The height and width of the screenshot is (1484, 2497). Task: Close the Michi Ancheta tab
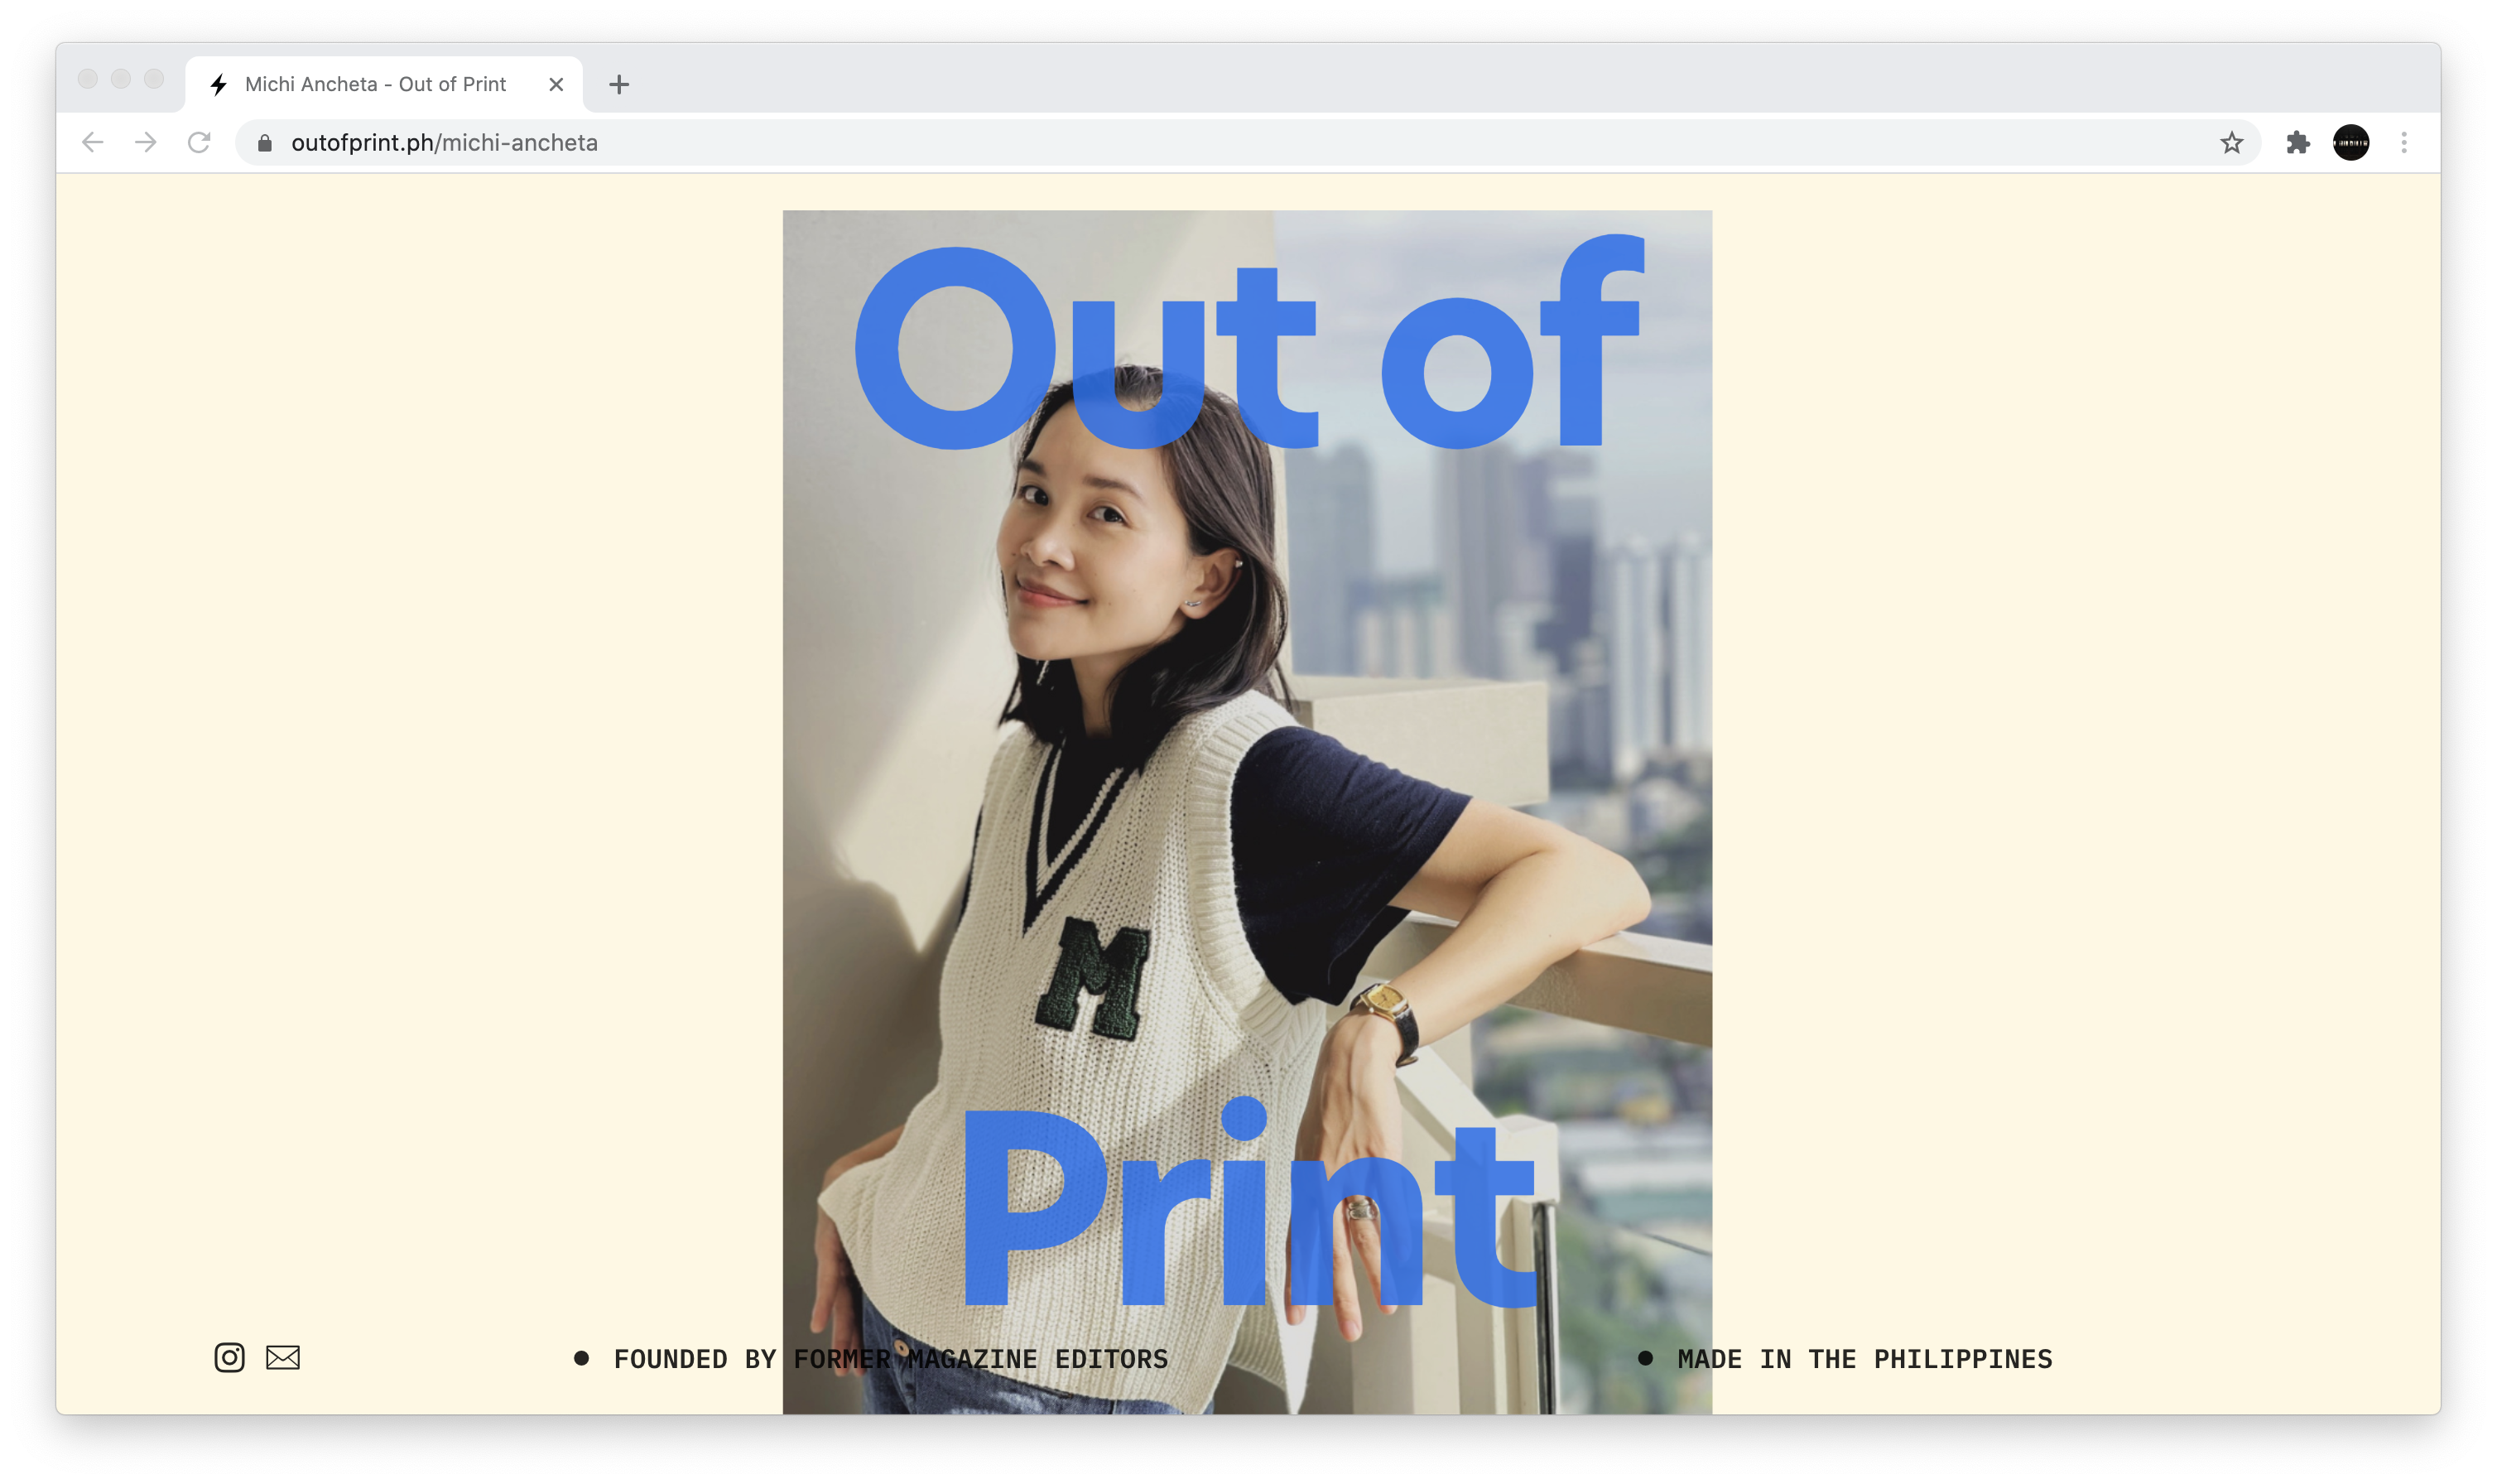tap(557, 85)
